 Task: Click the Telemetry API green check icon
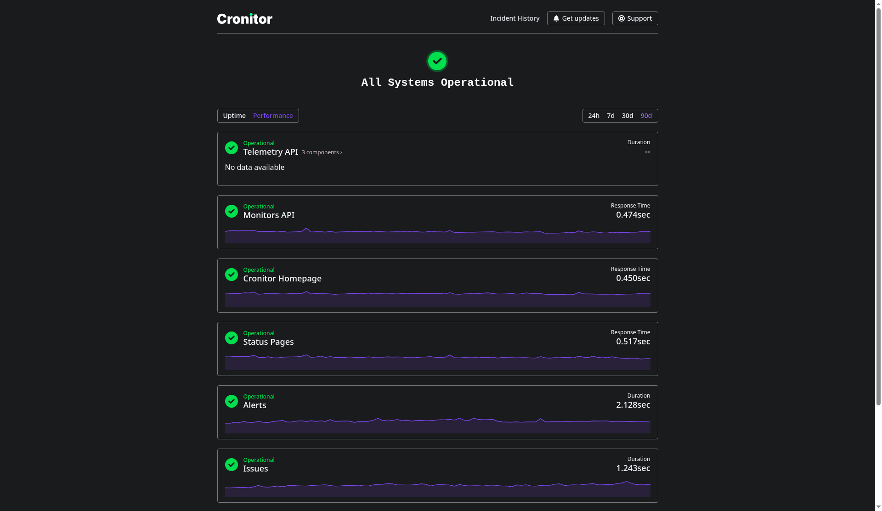click(x=232, y=148)
